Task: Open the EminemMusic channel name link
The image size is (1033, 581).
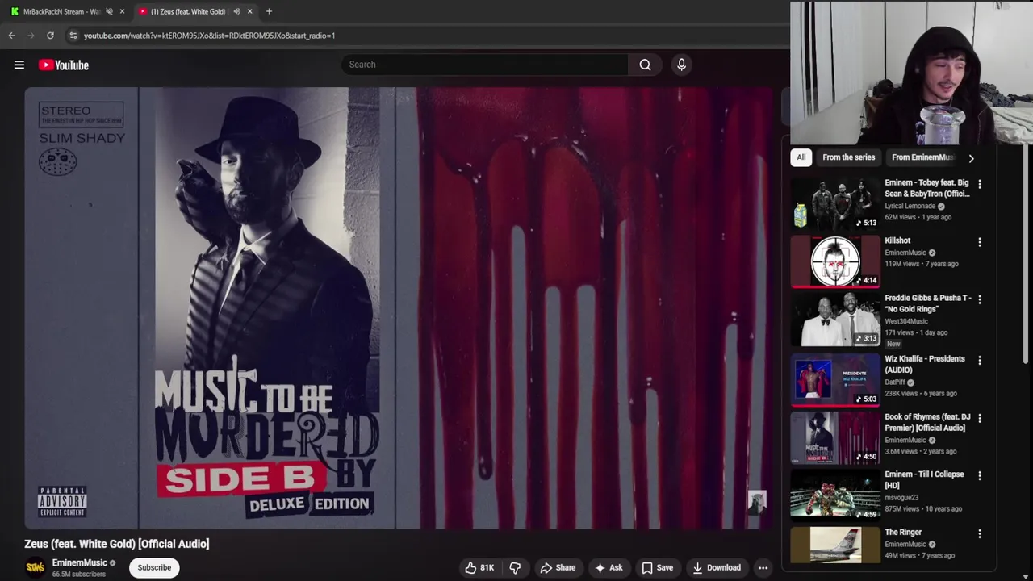Action: 80,562
